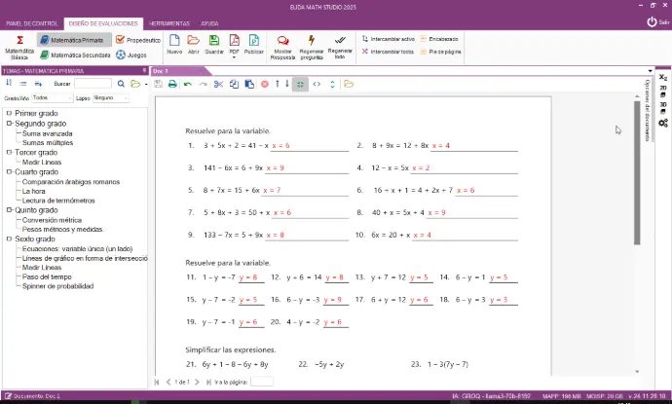Screen dimensions: 672x404
Task: Click Regenerar pregunta lightning icon
Action: click(312, 40)
